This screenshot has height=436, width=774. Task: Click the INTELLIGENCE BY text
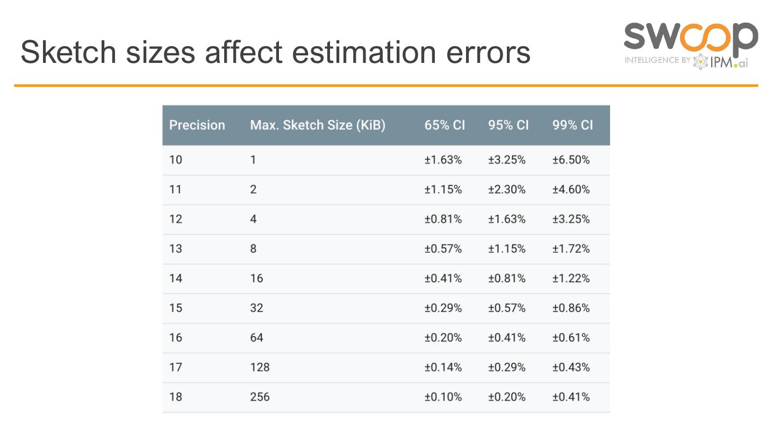click(x=657, y=60)
